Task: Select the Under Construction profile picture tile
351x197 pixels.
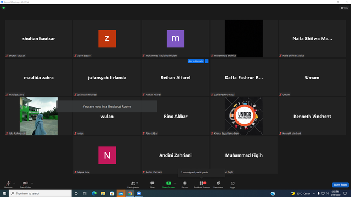Action: pos(244,116)
